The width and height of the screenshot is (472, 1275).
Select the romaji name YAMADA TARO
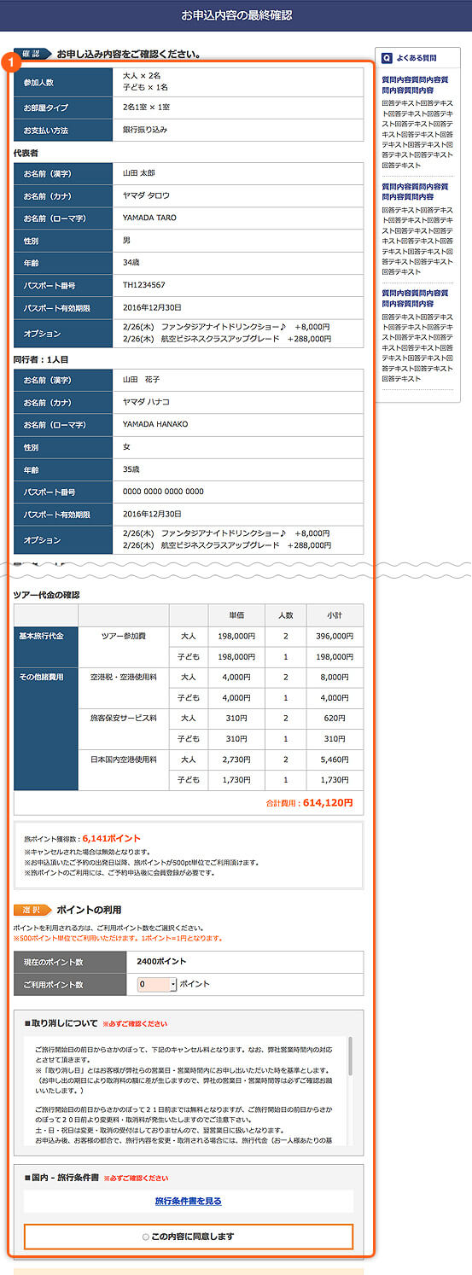coord(150,218)
